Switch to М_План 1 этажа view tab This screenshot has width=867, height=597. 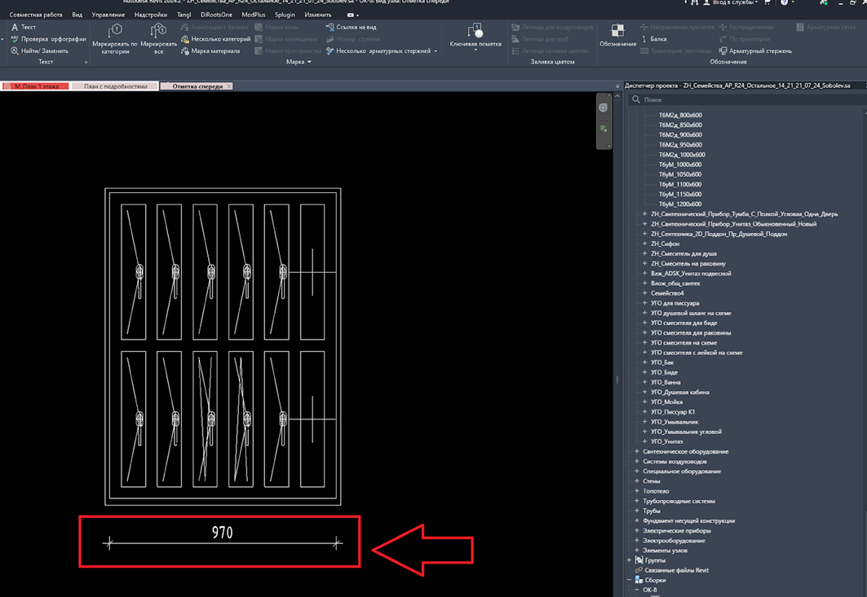click(x=36, y=86)
